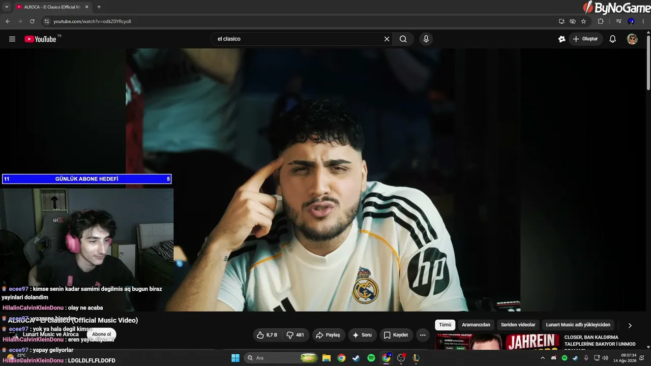Open the Windows Start menu
This screenshot has width=651, height=366.
click(x=235, y=358)
